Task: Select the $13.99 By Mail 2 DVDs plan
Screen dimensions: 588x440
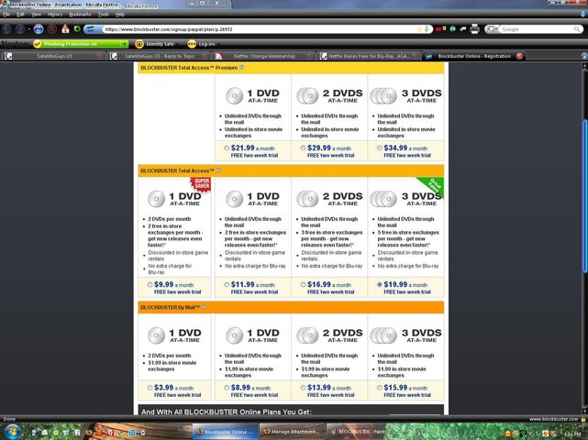Action: tap(303, 388)
